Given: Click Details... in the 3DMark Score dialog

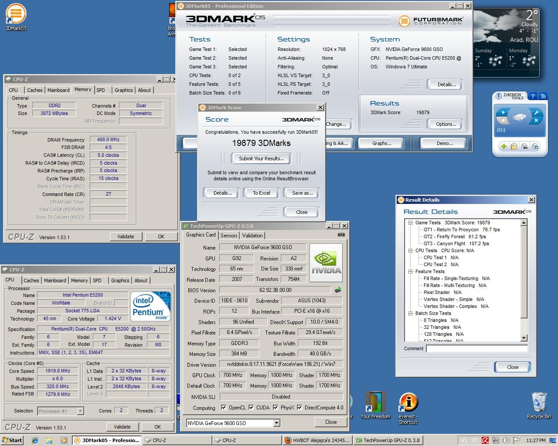Looking at the screenshot, I should (x=222, y=193).
